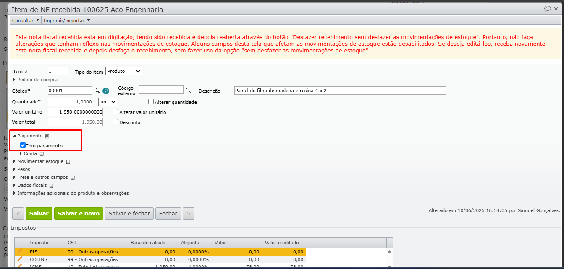The image size is (564, 269).
Task: Open the note icon beside Movimentar estoque
Action: tap(68, 162)
